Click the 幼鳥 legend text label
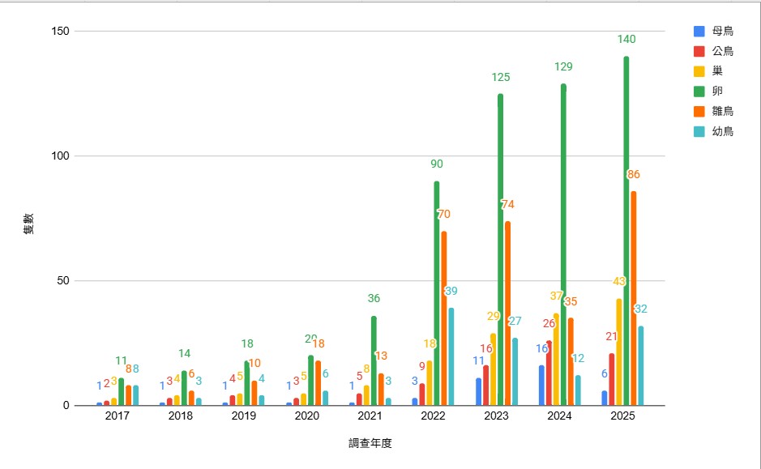Image resolution: width=761 pixels, height=469 pixels. (x=722, y=131)
